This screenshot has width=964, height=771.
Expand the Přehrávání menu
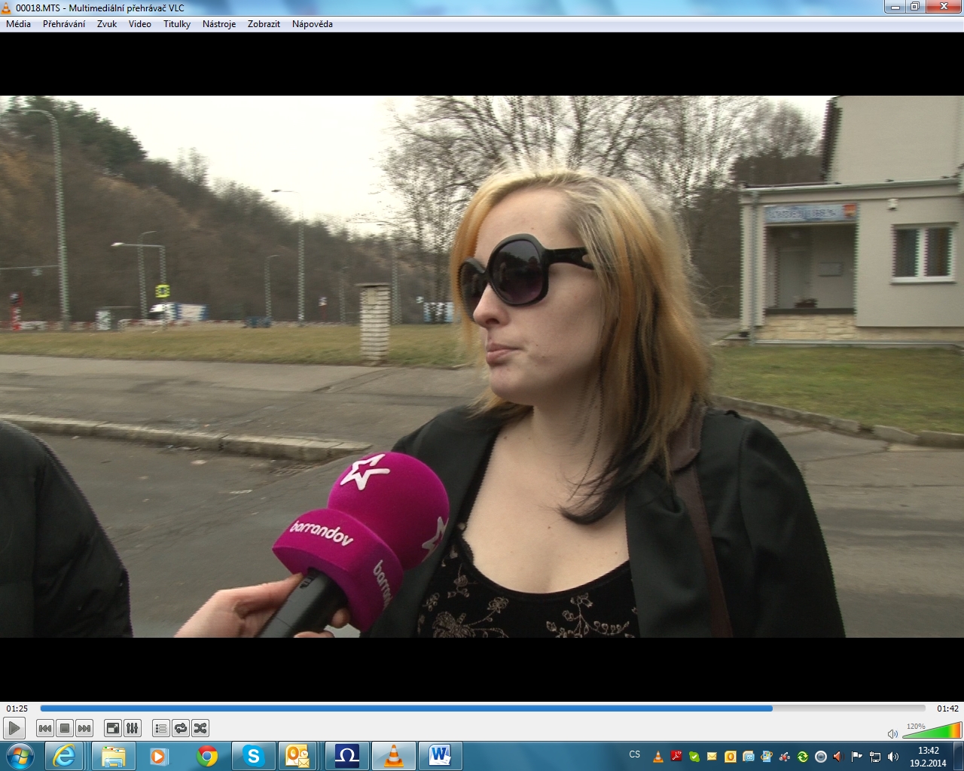coord(64,24)
